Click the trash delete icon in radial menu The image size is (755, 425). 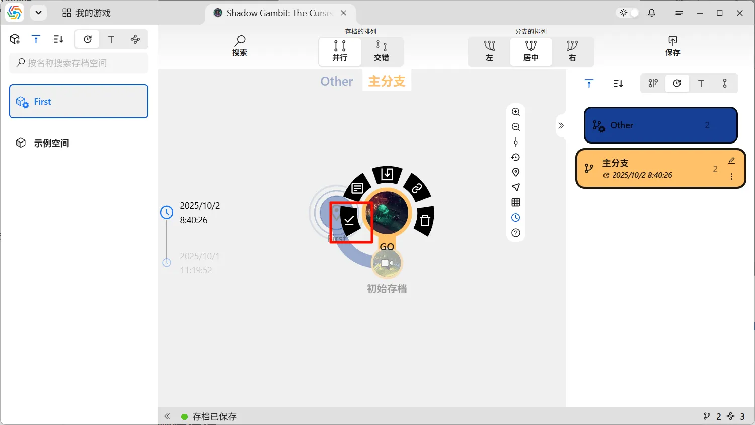pyautogui.click(x=425, y=220)
